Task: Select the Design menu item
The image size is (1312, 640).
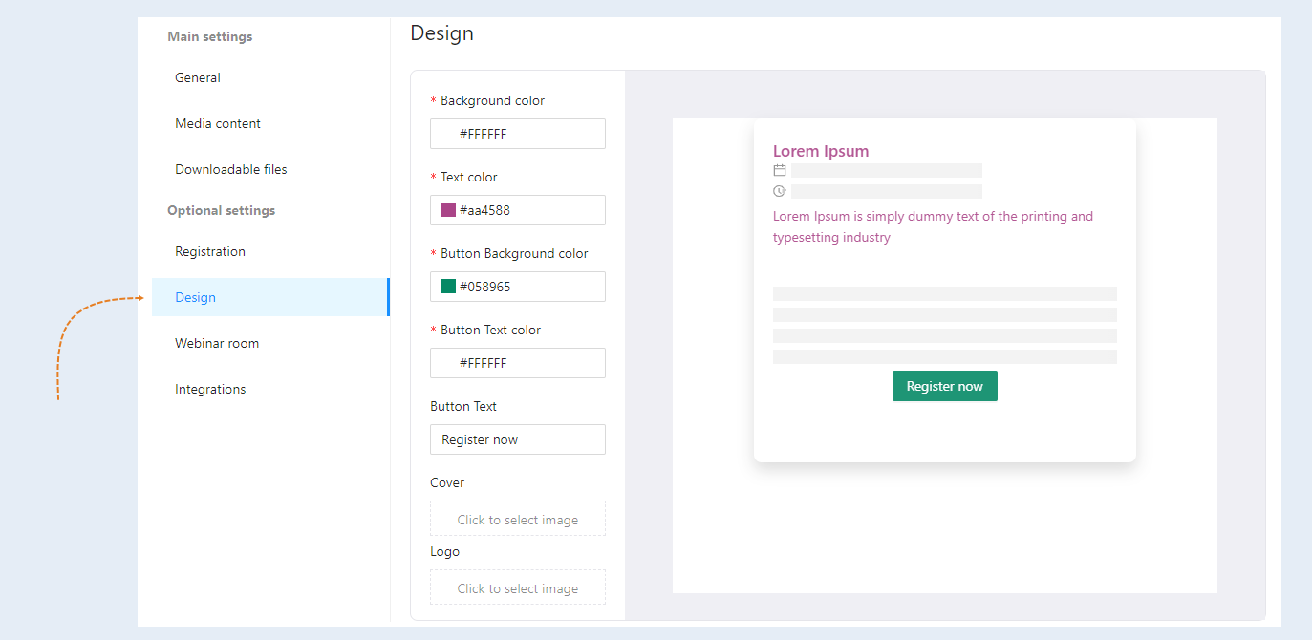Action: [x=270, y=297]
